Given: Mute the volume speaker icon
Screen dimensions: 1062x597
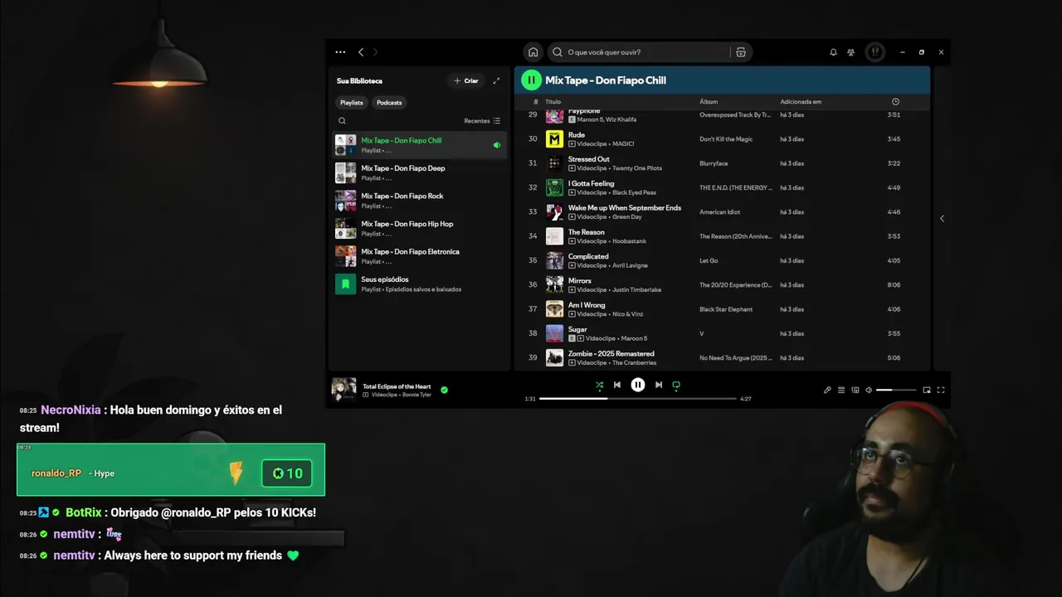Looking at the screenshot, I should 869,390.
